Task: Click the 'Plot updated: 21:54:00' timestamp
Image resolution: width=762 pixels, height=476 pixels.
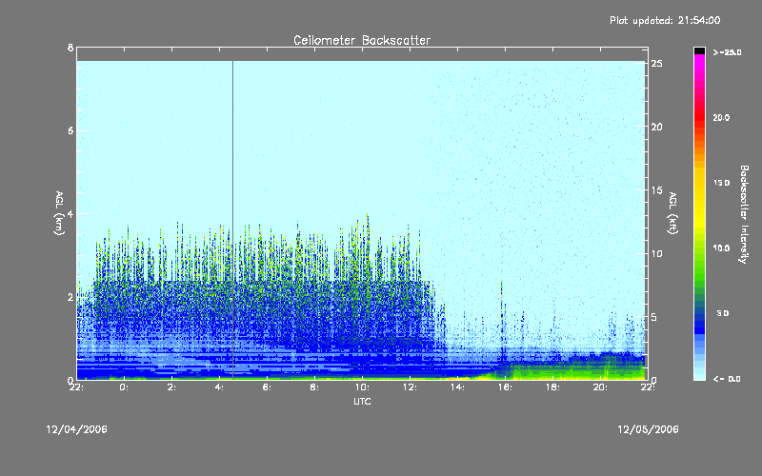Action: point(665,20)
